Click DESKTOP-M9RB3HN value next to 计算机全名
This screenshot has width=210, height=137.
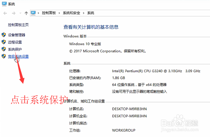(129, 116)
